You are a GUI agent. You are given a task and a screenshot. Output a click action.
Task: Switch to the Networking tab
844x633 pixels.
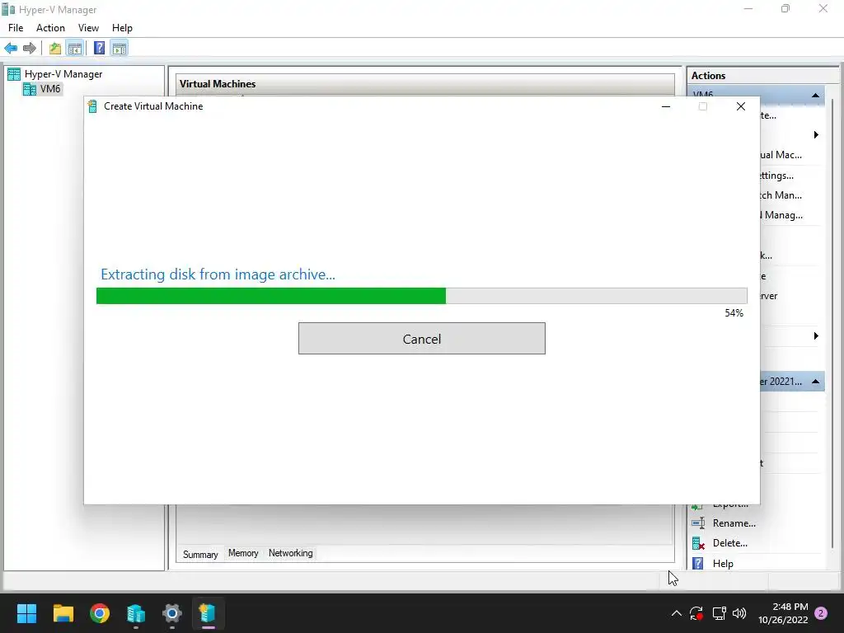291,553
